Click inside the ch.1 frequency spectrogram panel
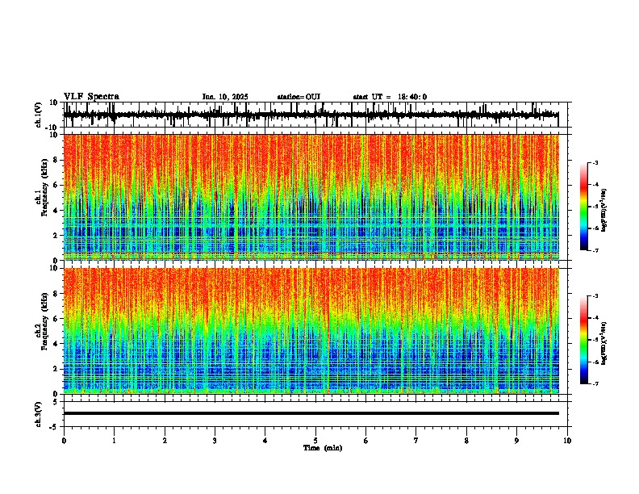Viewport: 639px width, 494px height. point(311,197)
